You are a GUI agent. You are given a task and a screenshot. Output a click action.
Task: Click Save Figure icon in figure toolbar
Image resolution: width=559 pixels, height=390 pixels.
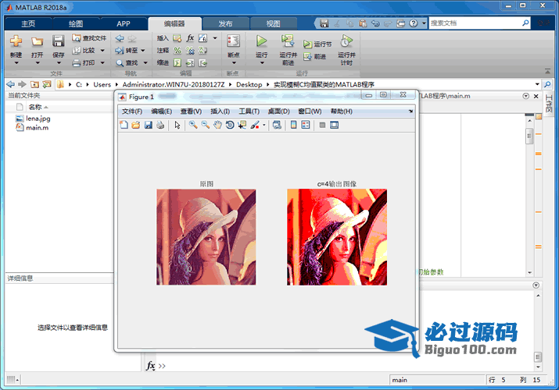(x=148, y=125)
